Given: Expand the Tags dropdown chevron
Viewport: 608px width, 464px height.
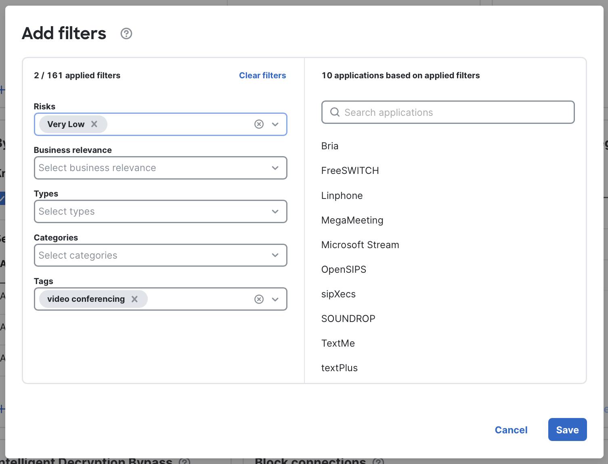Looking at the screenshot, I should (275, 299).
